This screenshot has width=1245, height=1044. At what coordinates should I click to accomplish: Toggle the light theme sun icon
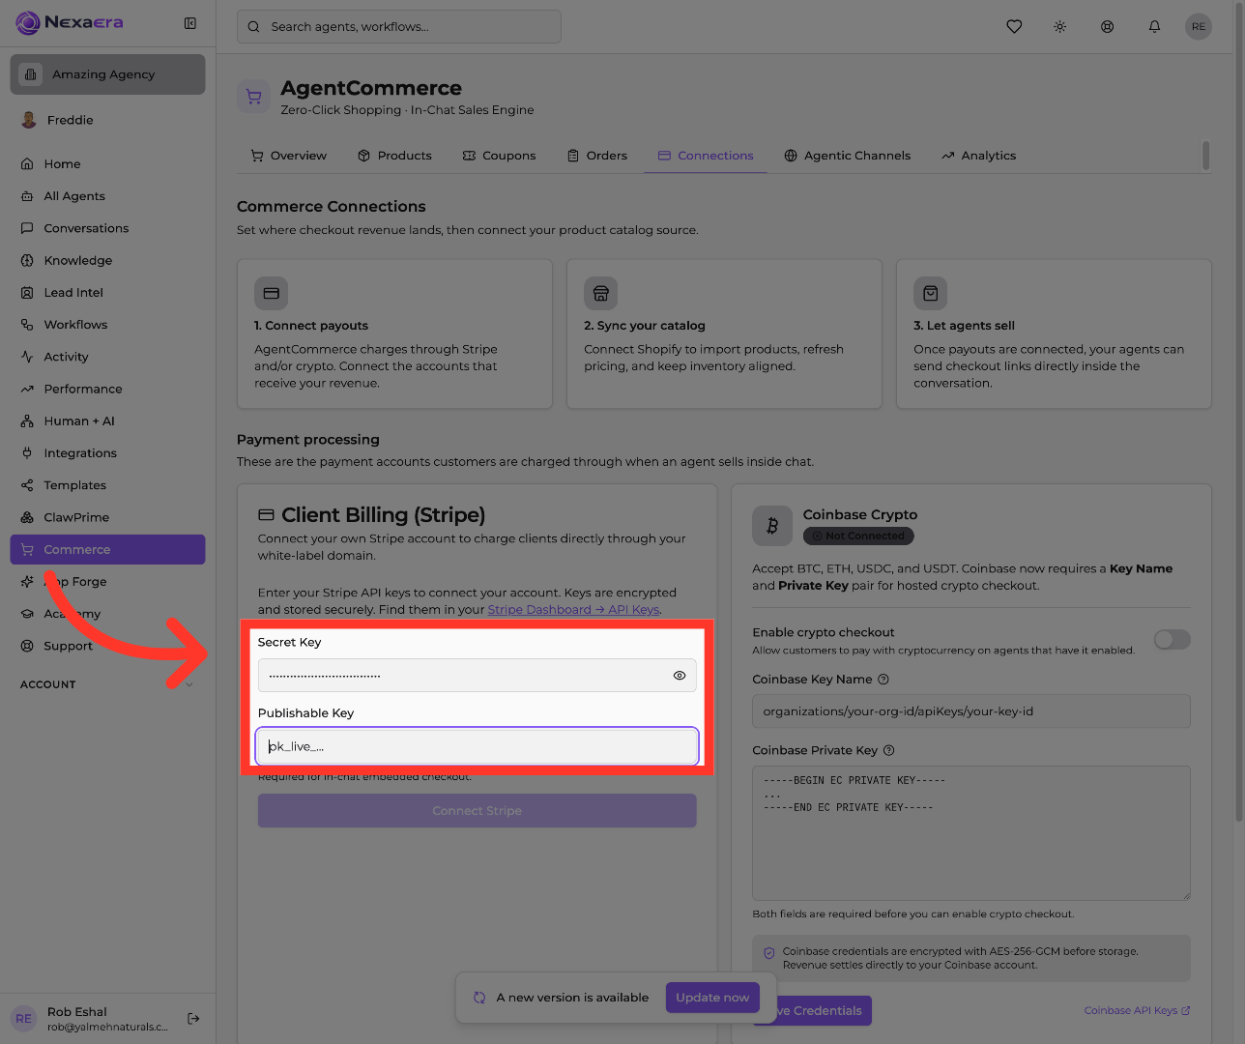(x=1060, y=27)
